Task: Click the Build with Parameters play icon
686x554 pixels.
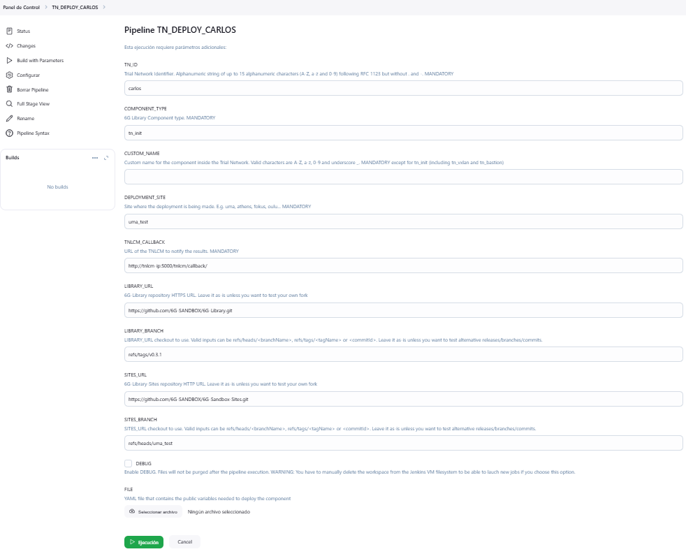Action: (9, 60)
